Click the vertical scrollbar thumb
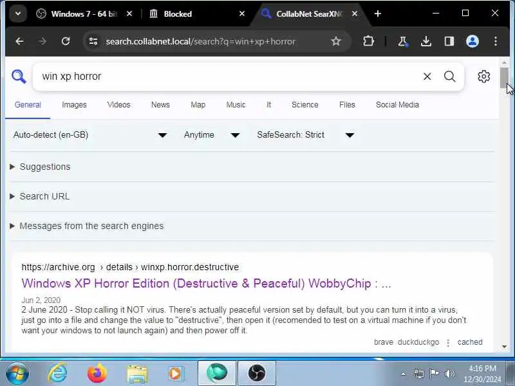The width and height of the screenshot is (515, 386). 504,78
